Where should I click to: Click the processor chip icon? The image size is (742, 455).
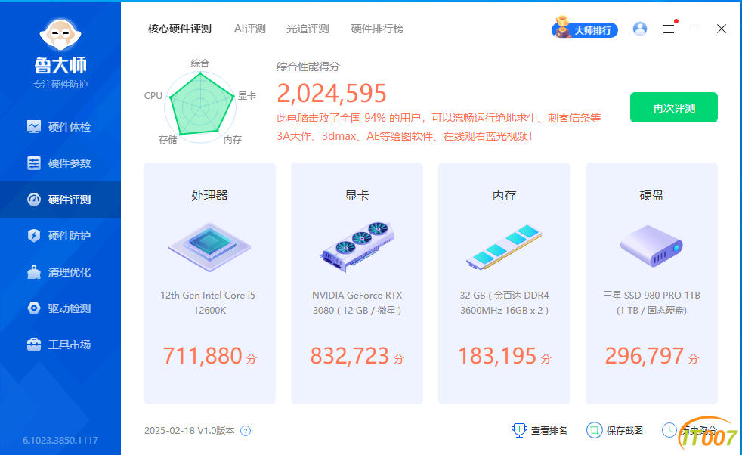pyautogui.click(x=209, y=246)
